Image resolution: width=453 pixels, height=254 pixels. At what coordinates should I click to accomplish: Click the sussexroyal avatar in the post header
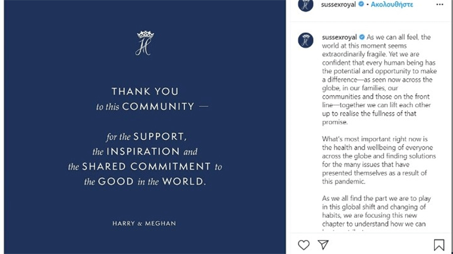[x=305, y=5]
